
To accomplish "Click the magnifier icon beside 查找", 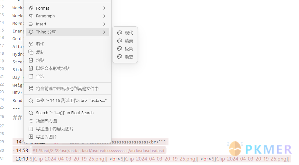I will coord(31,101).
